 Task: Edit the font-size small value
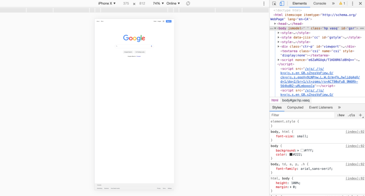tap(301, 136)
